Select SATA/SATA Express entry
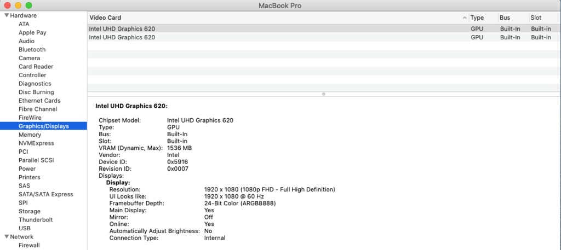 (x=46, y=194)
